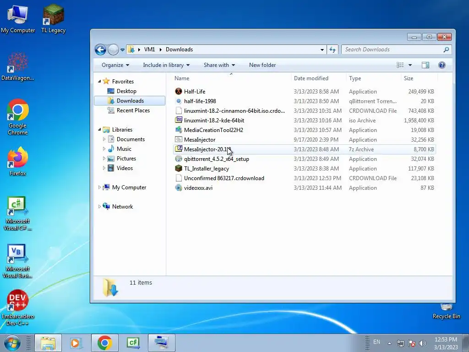This screenshot has width=469, height=352.
Task: Select the MesaInjector-20.1 7z archive icon
Action: pos(179,149)
